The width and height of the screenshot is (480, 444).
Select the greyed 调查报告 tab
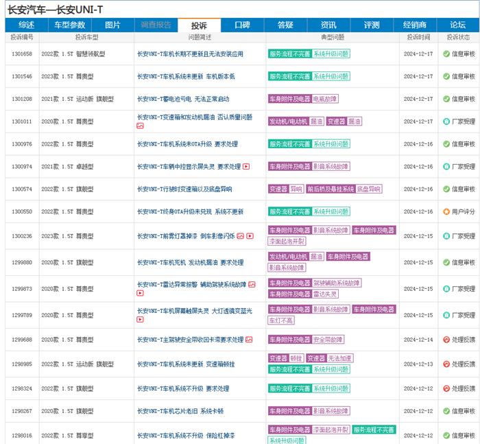tap(156, 25)
